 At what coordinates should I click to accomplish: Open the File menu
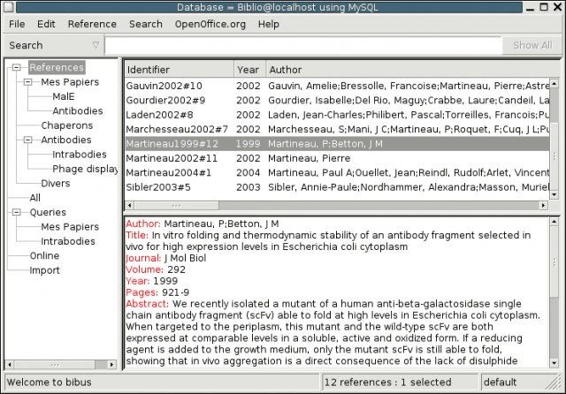(17, 24)
